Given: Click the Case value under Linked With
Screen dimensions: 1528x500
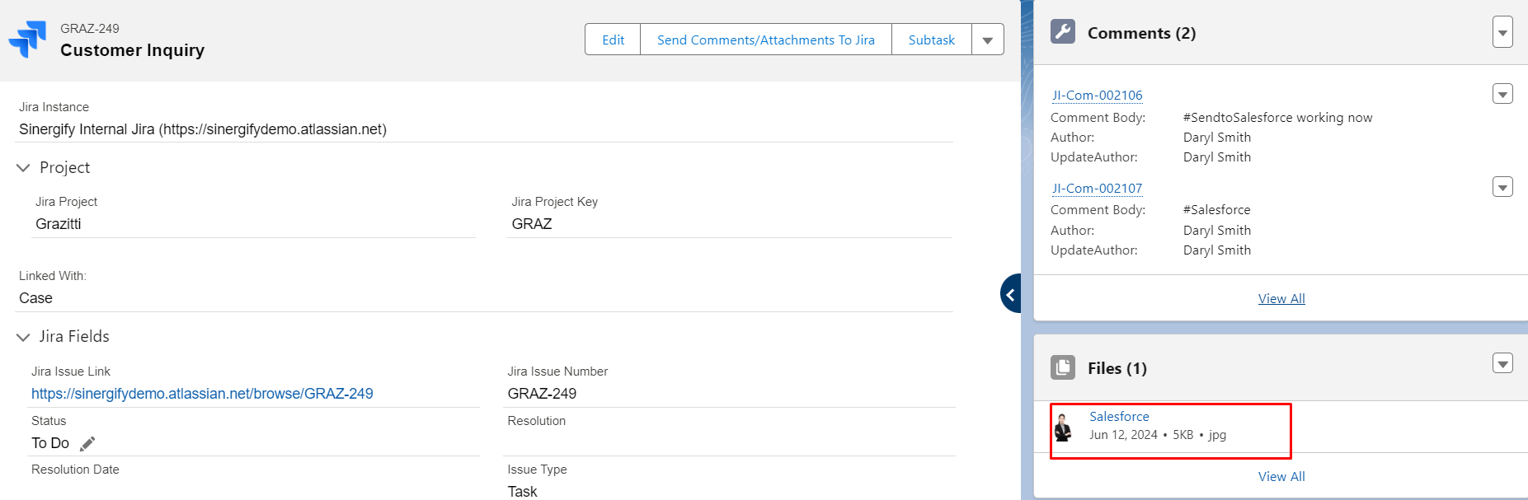Looking at the screenshot, I should click(x=35, y=298).
